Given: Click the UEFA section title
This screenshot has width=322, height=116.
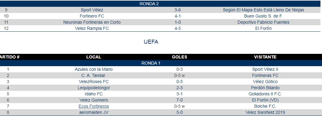Looking at the screenshot, I should point(151,42).
